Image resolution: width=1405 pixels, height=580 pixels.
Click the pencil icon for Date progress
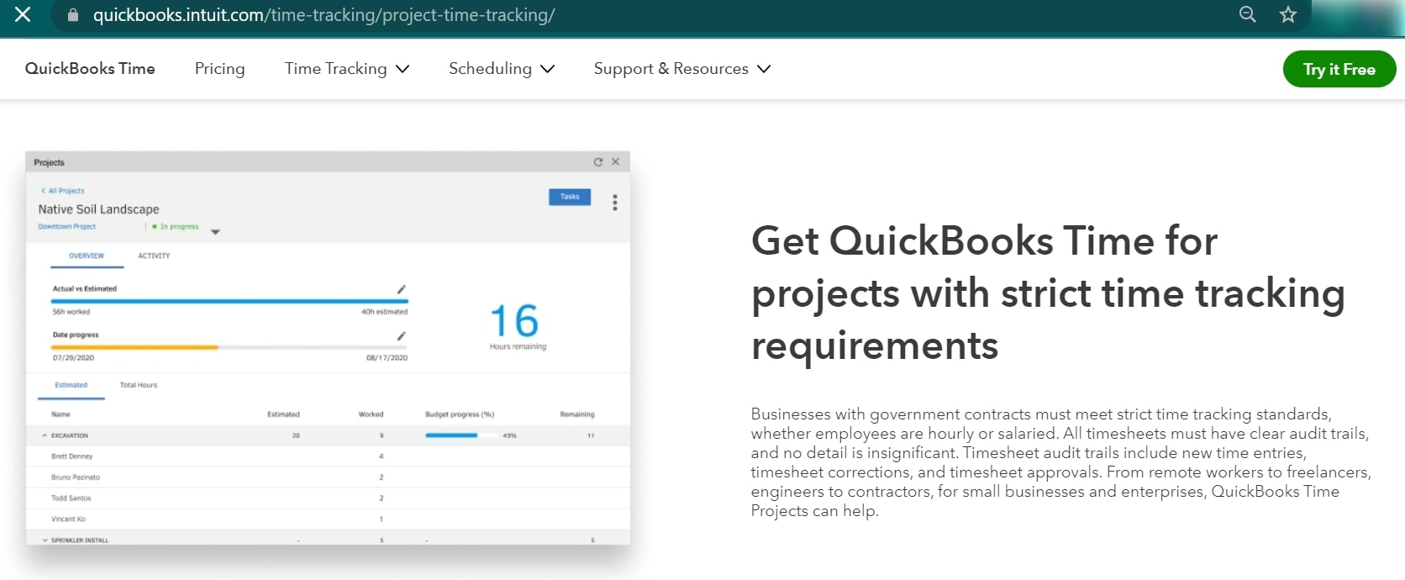click(x=402, y=336)
